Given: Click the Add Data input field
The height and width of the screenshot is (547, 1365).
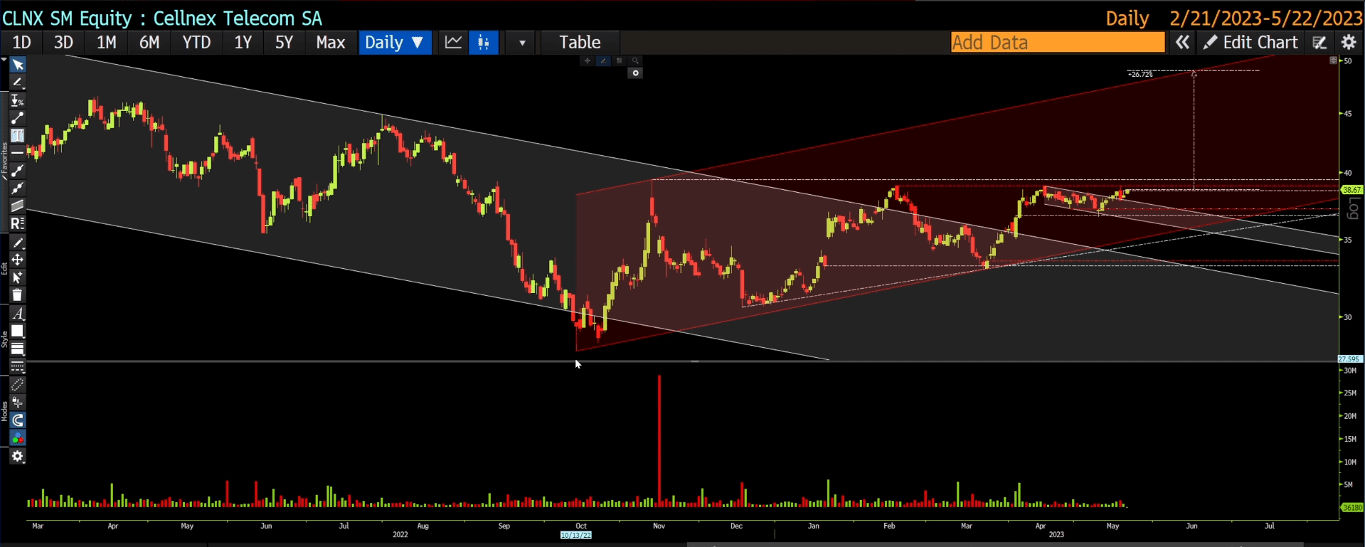Looking at the screenshot, I should click(1058, 43).
